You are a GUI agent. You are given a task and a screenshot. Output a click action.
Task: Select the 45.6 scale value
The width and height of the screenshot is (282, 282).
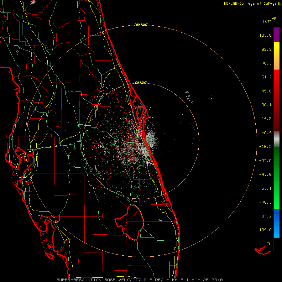[x=267, y=91]
